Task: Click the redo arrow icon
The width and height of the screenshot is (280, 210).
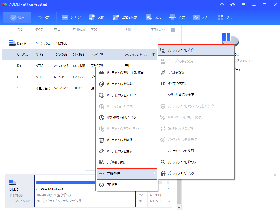Action: point(48,17)
